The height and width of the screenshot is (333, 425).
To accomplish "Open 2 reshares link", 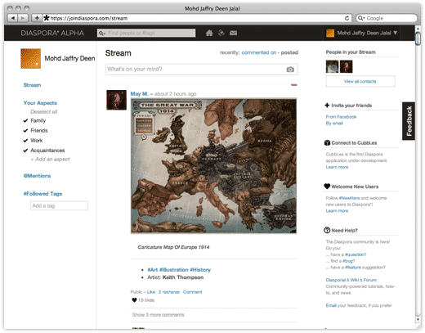I will point(169,292).
